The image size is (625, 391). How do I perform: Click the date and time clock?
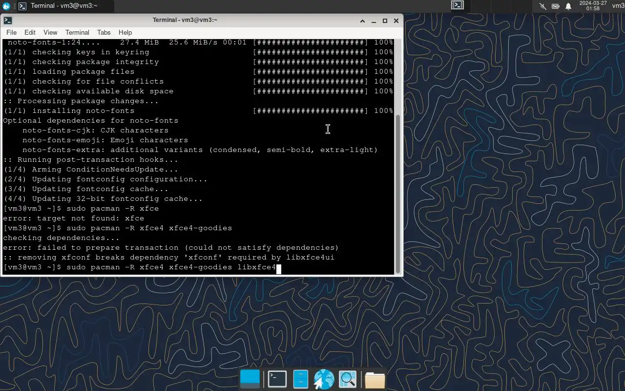pos(593,6)
